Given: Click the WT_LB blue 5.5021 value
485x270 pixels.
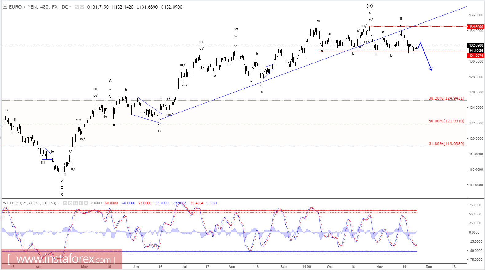Looking at the screenshot, I should (x=212, y=203).
